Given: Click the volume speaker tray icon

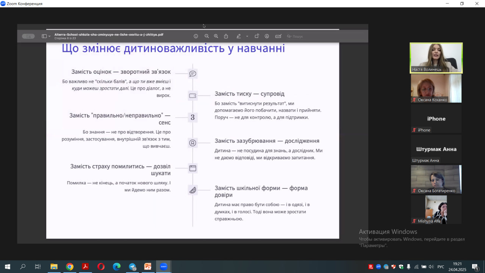Looking at the screenshot, I should coord(431,267).
